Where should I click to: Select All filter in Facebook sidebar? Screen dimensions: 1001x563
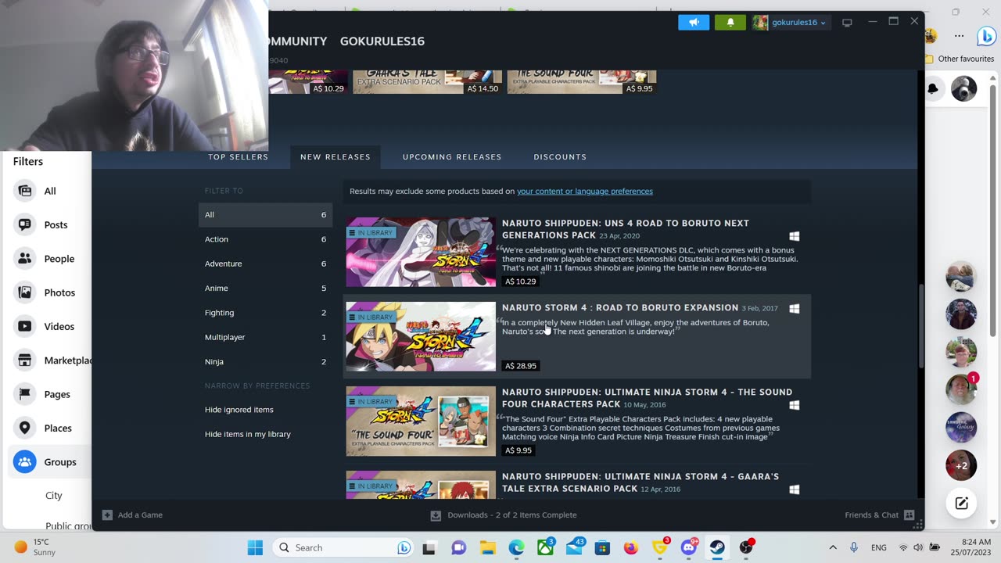(48, 191)
